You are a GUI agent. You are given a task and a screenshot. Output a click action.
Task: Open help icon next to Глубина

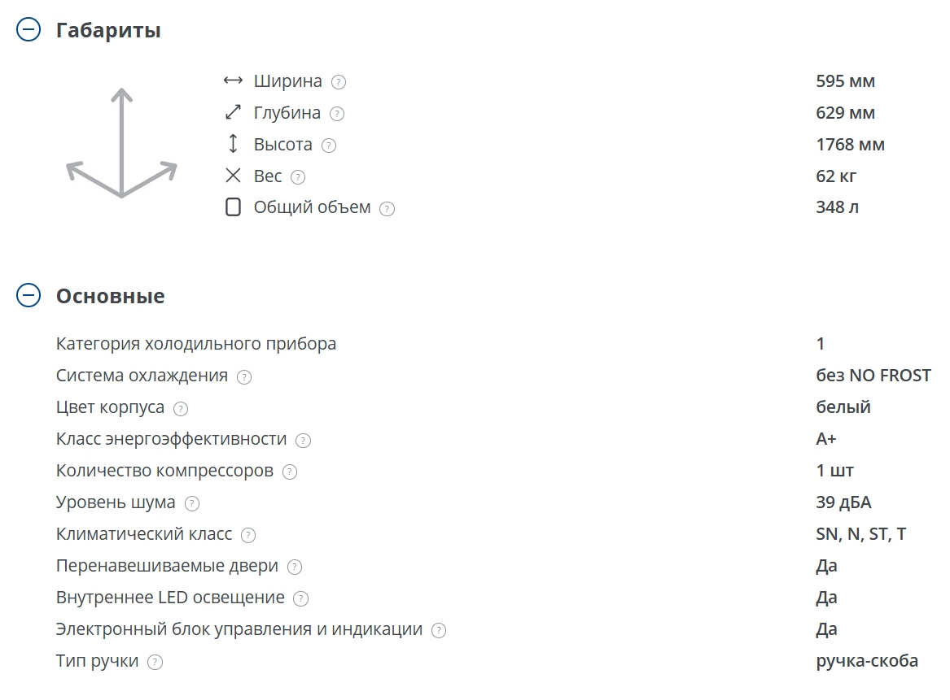pyautogui.click(x=337, y=114)
